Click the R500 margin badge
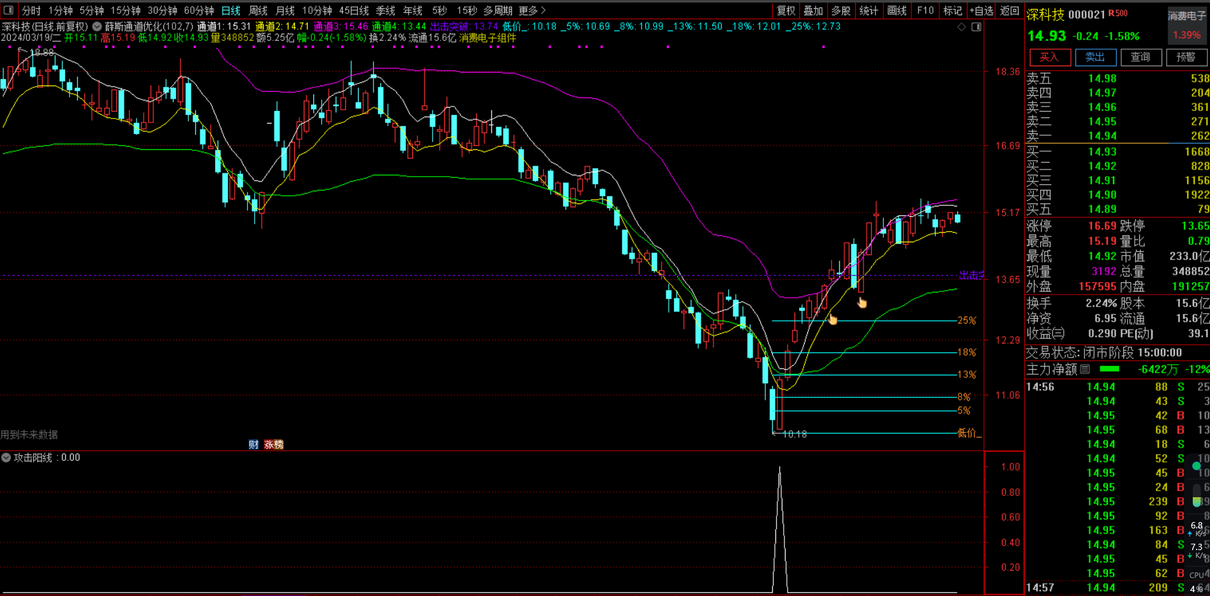Screen dimensions: 1210x596 [x=1117, y=13]
